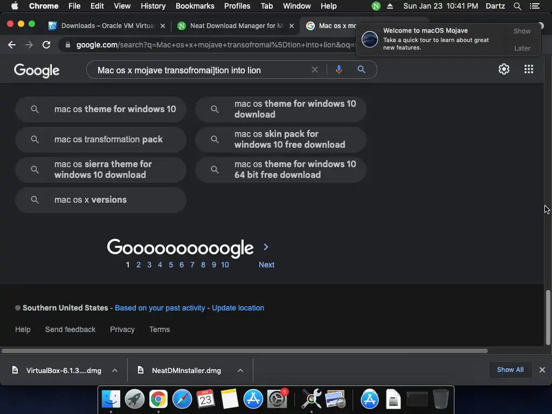Expand VirtualBox download options chevron
Screen dimensions: 552x414
[x=115, y=370]
